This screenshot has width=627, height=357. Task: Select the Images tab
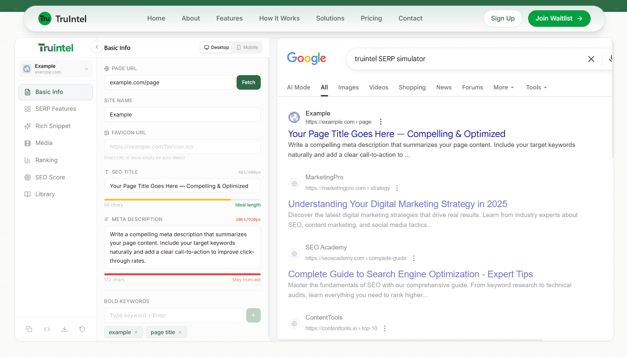348,87
